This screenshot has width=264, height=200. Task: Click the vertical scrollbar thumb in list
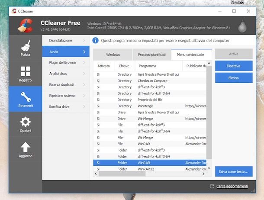(209, 112)
